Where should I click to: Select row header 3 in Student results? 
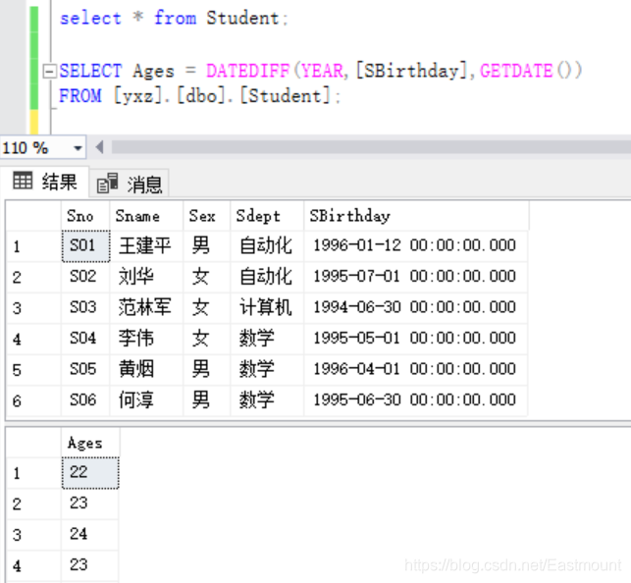point(33,308)
